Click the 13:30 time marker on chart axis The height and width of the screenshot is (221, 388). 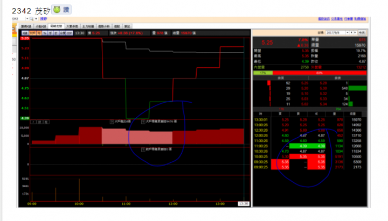point(244,204)
